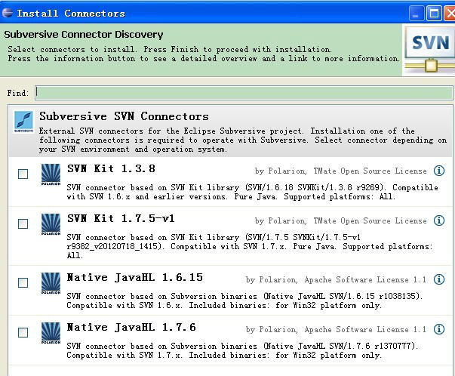Viewport: 455px width, 376px height.
Task: Open info button for Native JavaHL 1.7.6
Action: pyautogui.click(x=439, y=329)
